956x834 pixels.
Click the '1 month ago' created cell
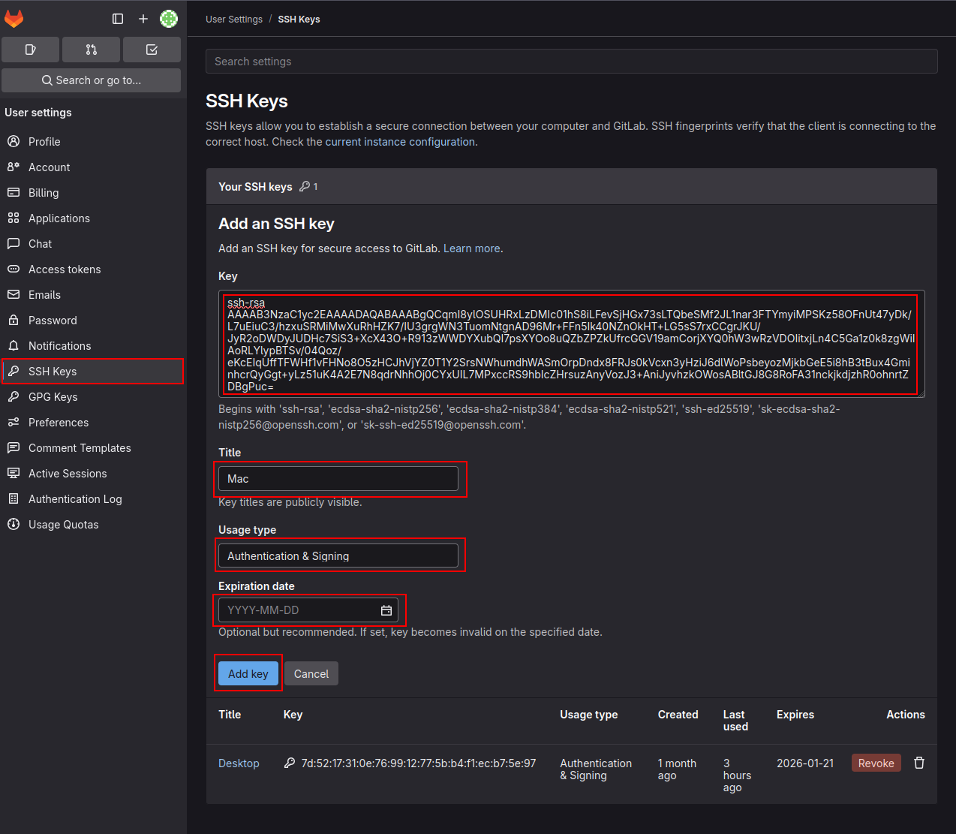point(677,769)
